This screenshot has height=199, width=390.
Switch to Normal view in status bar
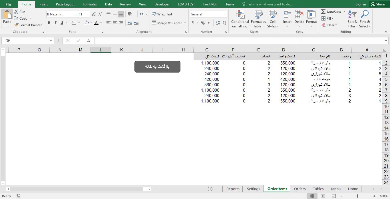(x=312, y=196)
